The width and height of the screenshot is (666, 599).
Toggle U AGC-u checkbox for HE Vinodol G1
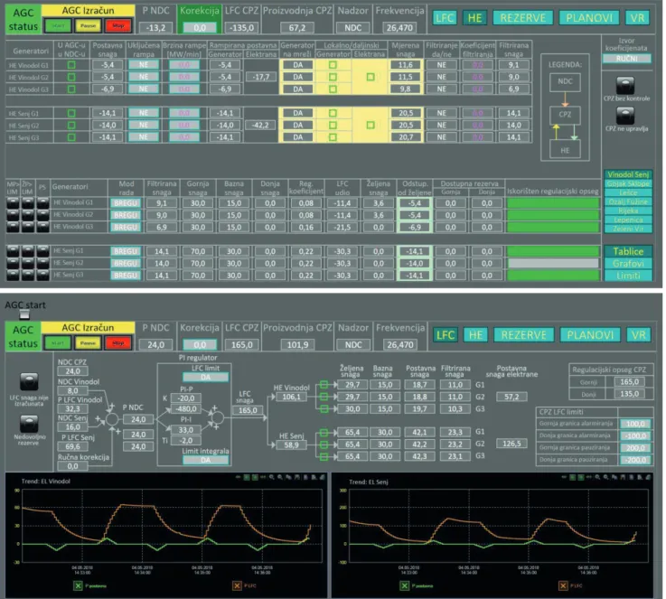pyautogui.click(x=71, y=65)
